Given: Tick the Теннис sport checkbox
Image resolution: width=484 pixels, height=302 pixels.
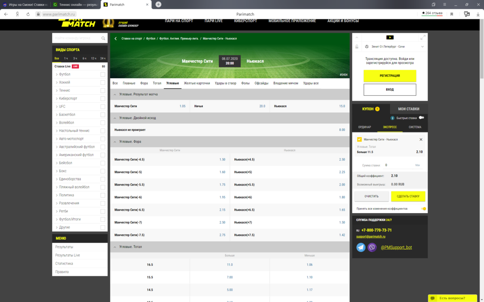Looking at the screenshot, I should point(103,90).
